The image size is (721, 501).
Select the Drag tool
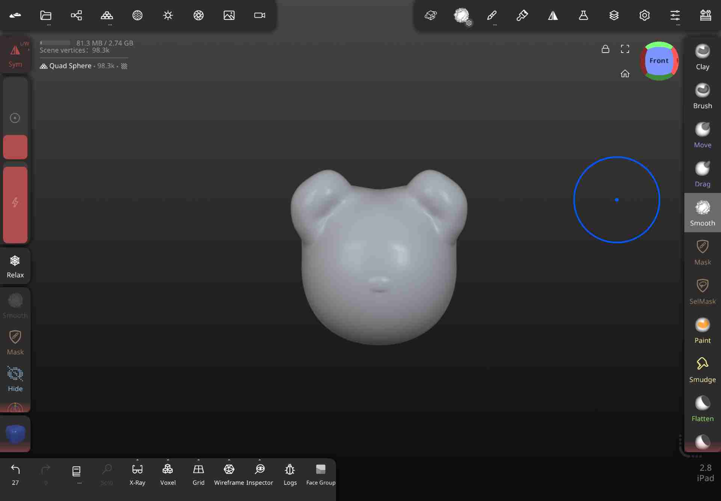(x=703, y=174)
